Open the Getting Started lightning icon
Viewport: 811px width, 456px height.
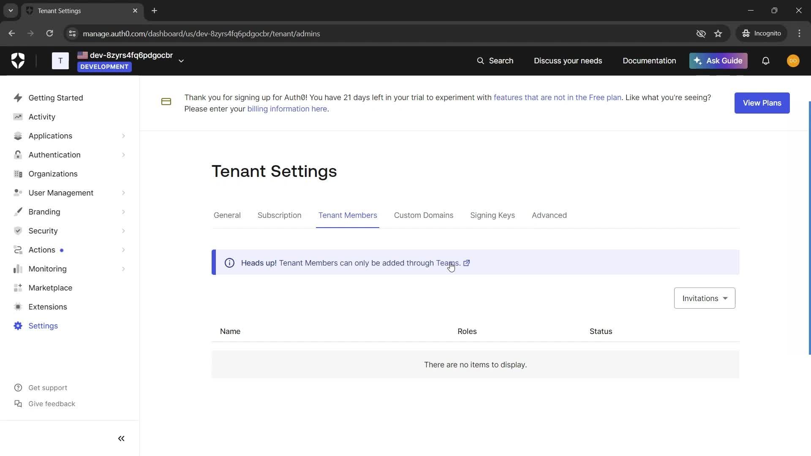coord(18,98)
